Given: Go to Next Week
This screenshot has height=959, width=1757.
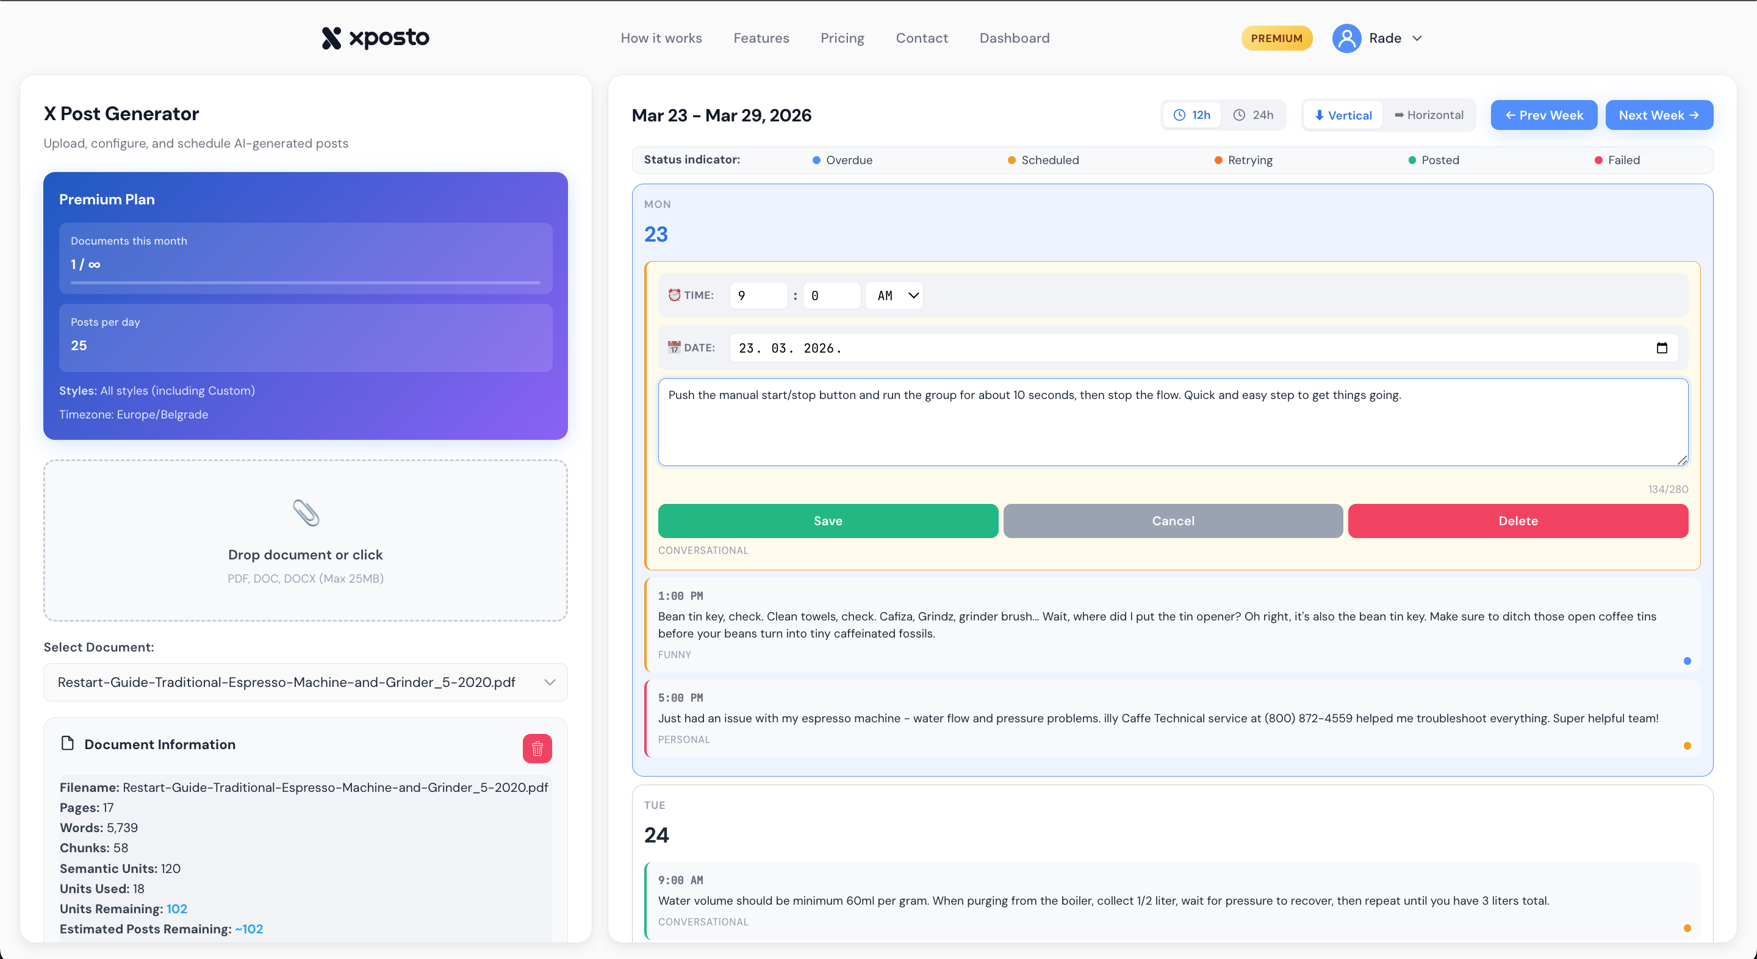Looking at the screenshot, I should click(1658, 115).
